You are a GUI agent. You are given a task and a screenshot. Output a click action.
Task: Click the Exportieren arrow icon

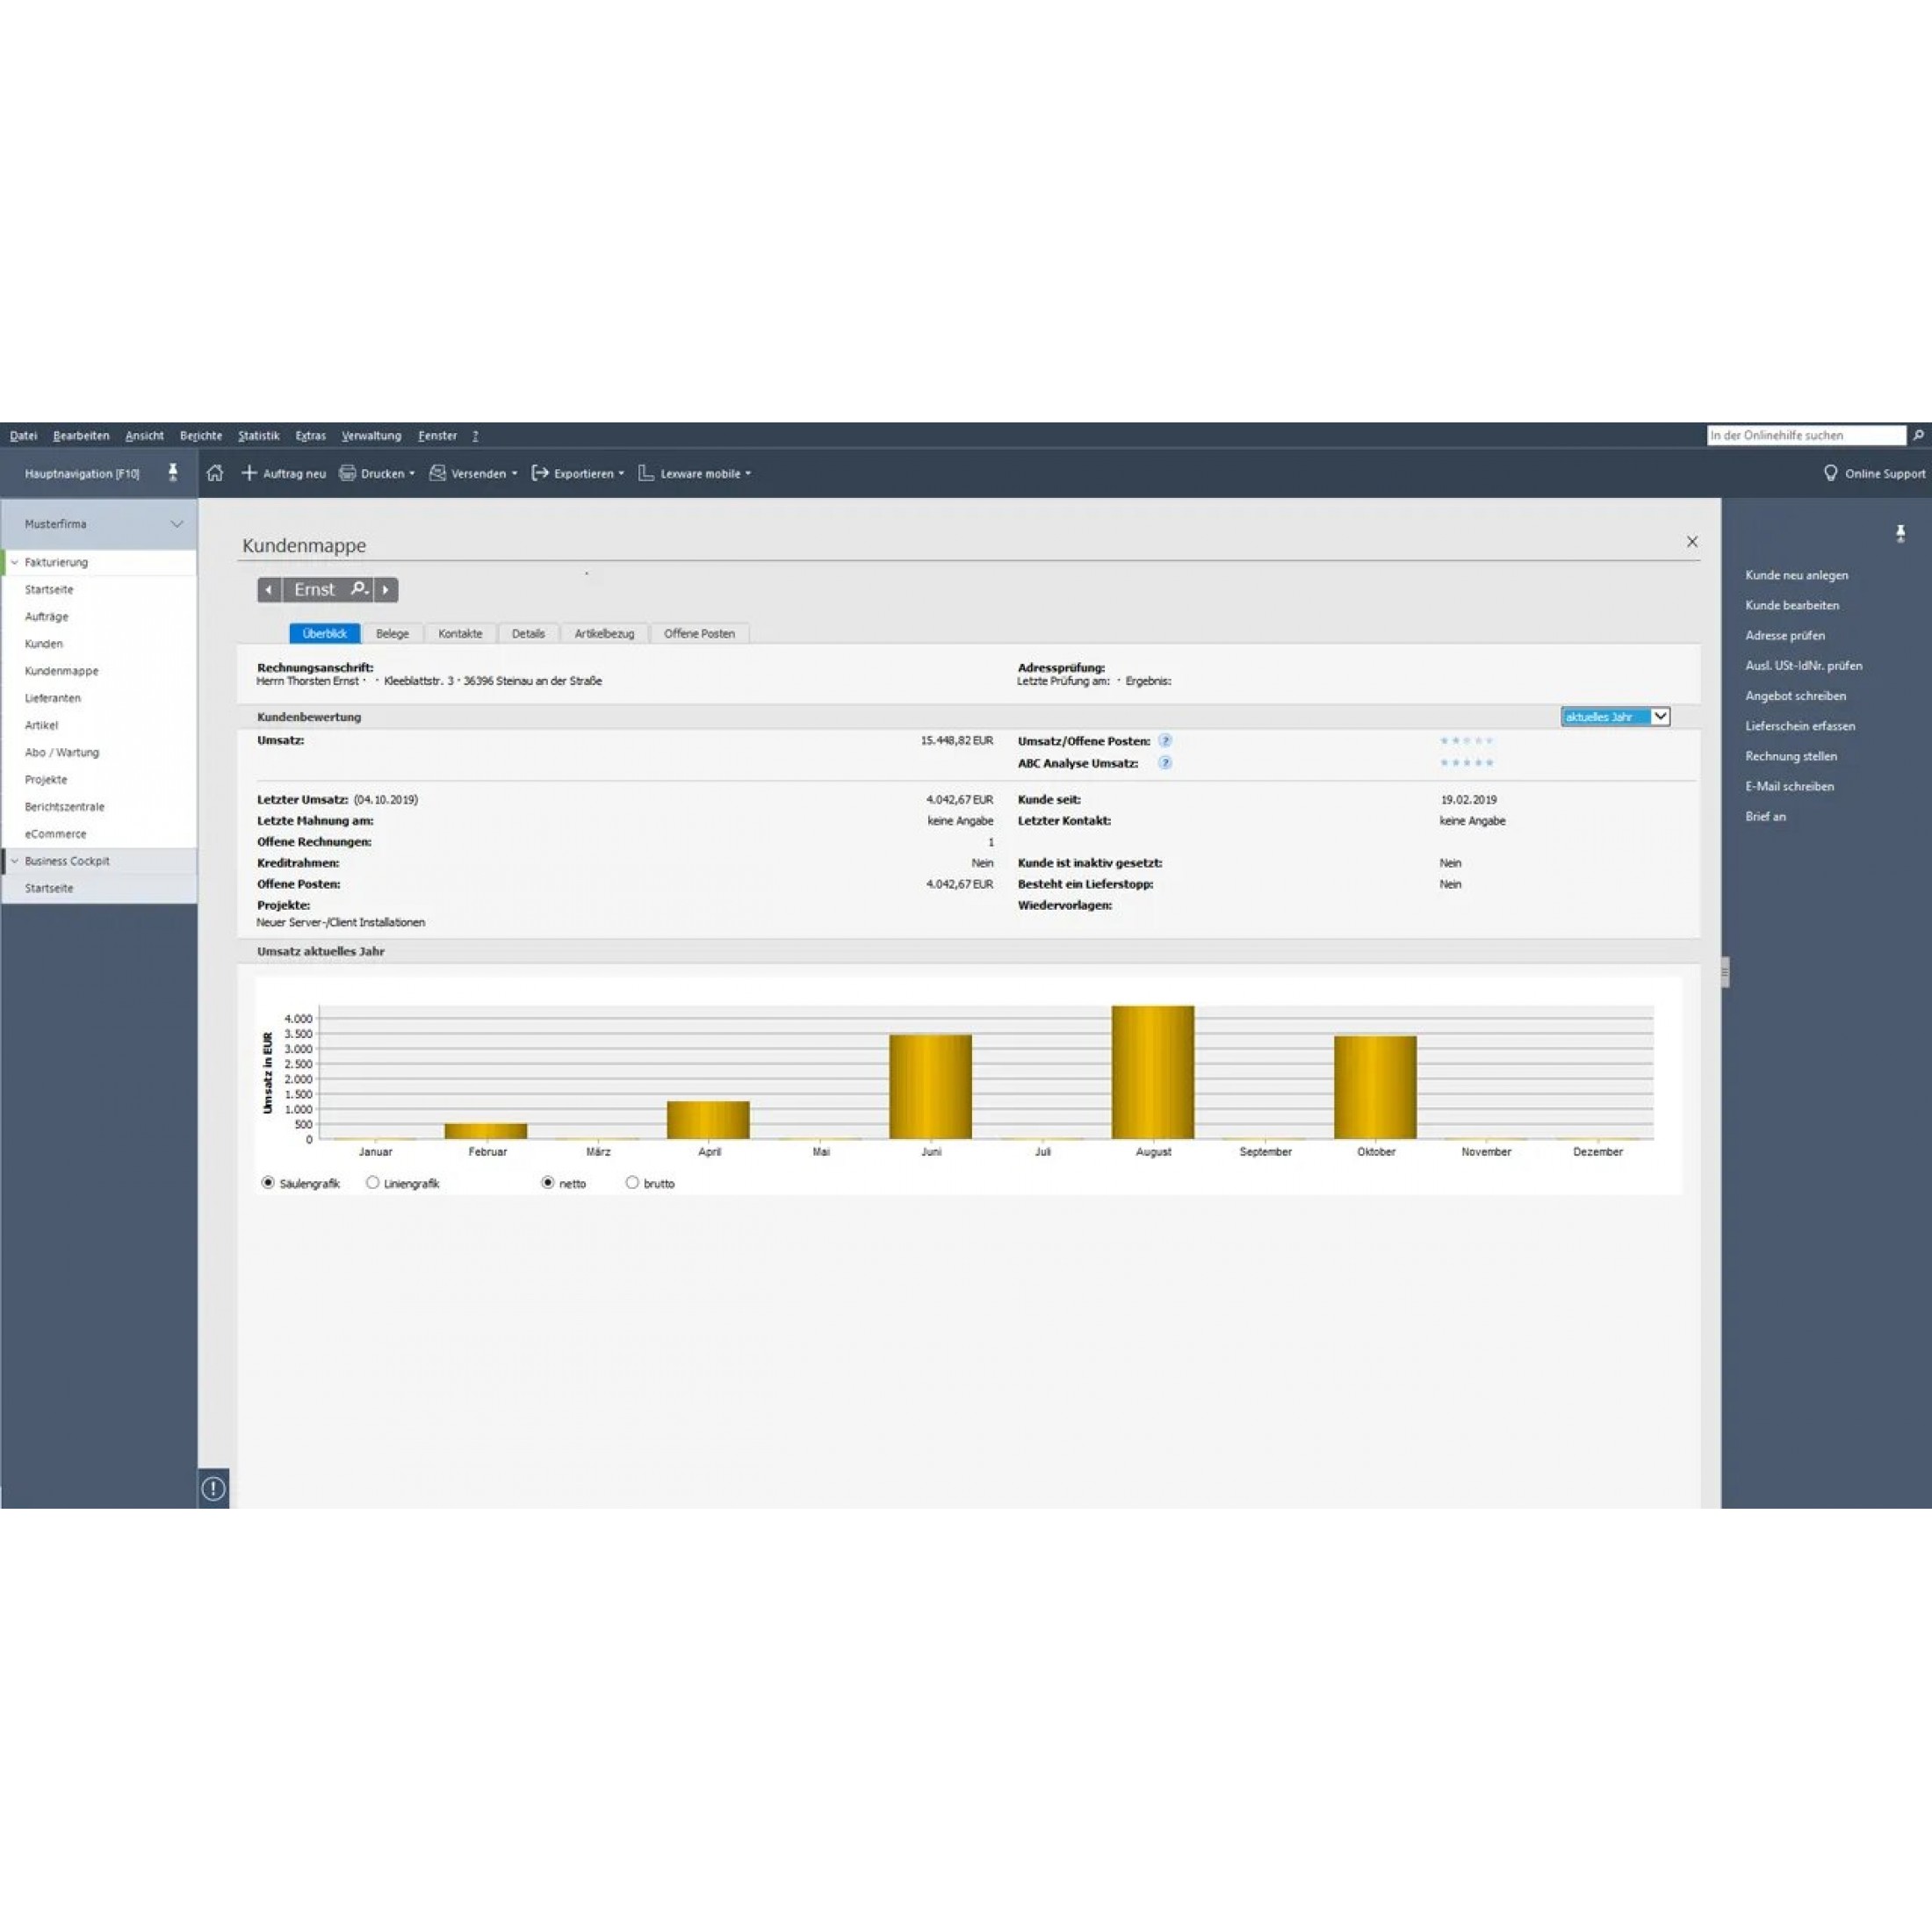tap(540, 473)
